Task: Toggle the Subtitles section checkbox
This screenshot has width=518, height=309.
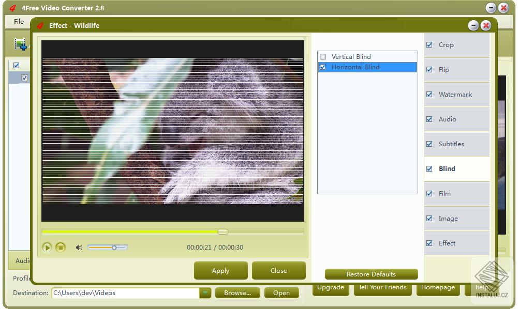Action: (x=430, y=144)
